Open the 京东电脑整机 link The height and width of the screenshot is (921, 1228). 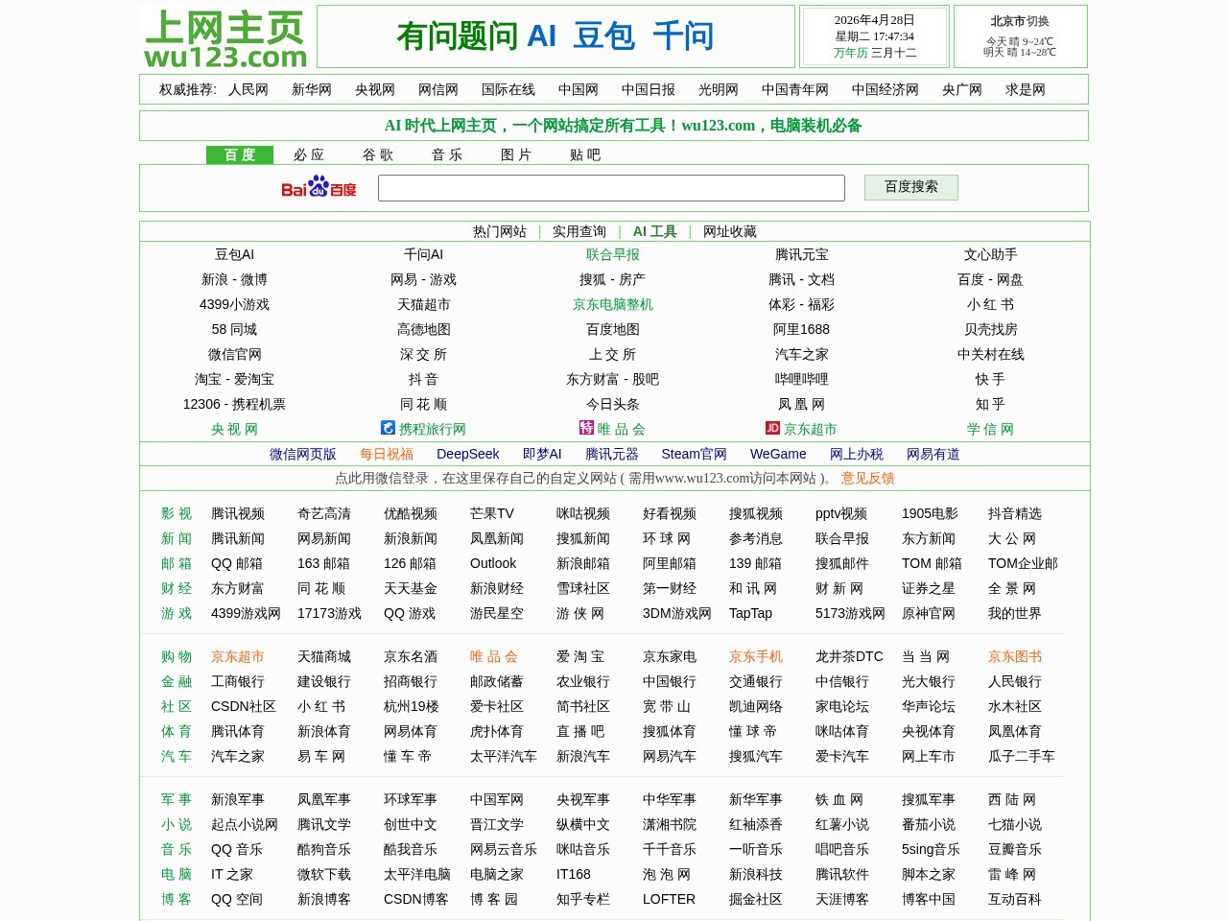coord(613,304)
